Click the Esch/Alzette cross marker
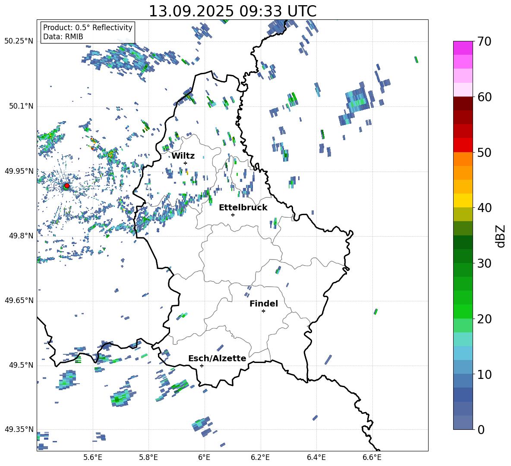The width and height of the screenshot is (511, 466). pos(202,366)
